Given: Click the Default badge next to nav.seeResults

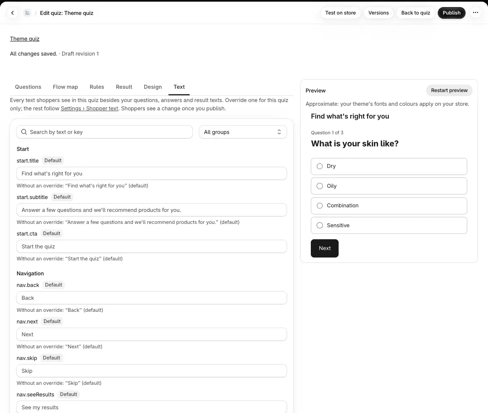Looking at the screenshot, I should pyautogui.click(x=68, y=394).
